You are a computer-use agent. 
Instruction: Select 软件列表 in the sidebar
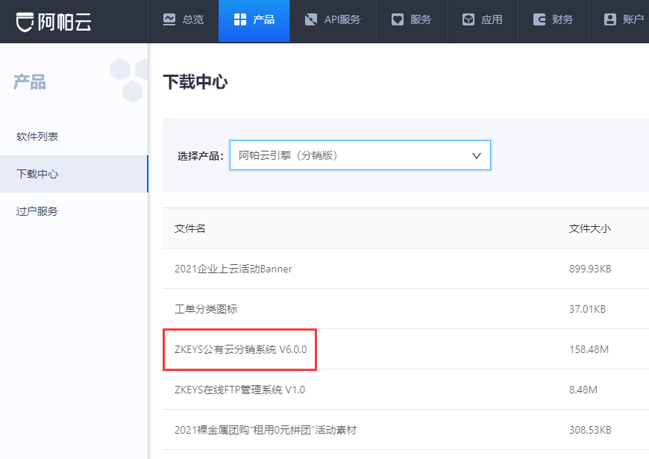point(74,137)
